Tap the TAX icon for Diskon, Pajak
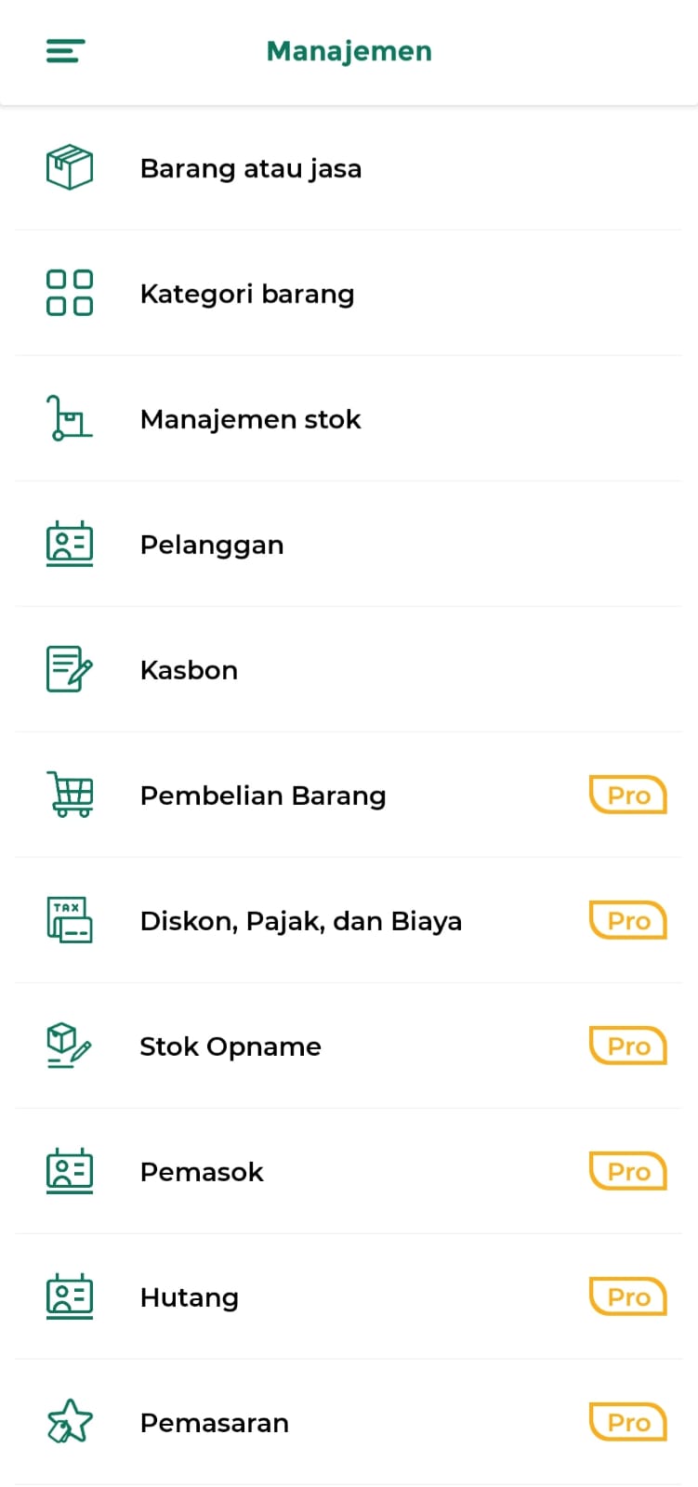The image size is (698, 1487). pyautogui.click(x=70, y=920)
